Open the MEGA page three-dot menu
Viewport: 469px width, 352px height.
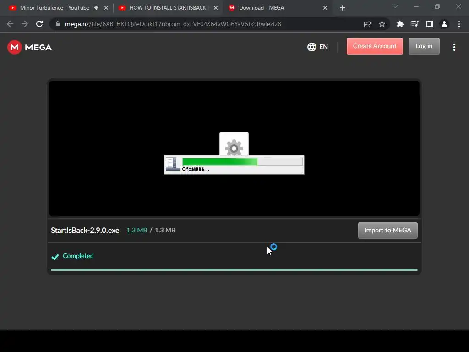pyautogui.click(x=454, y=47)
